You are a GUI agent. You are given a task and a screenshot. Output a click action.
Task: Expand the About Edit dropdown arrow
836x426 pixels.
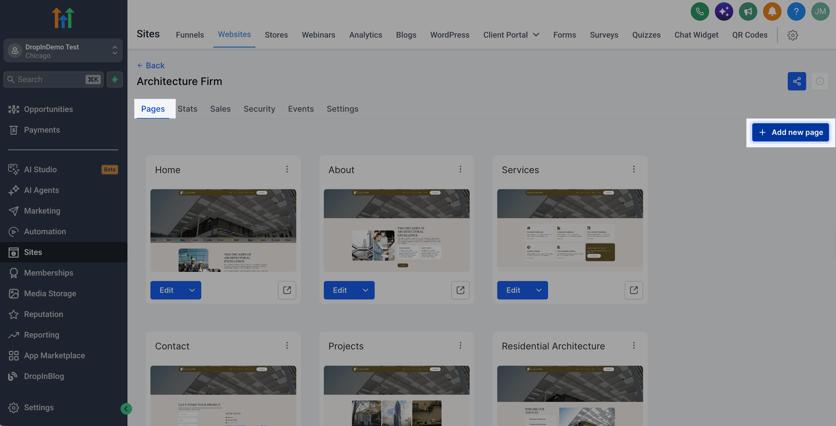click(365, 290)
